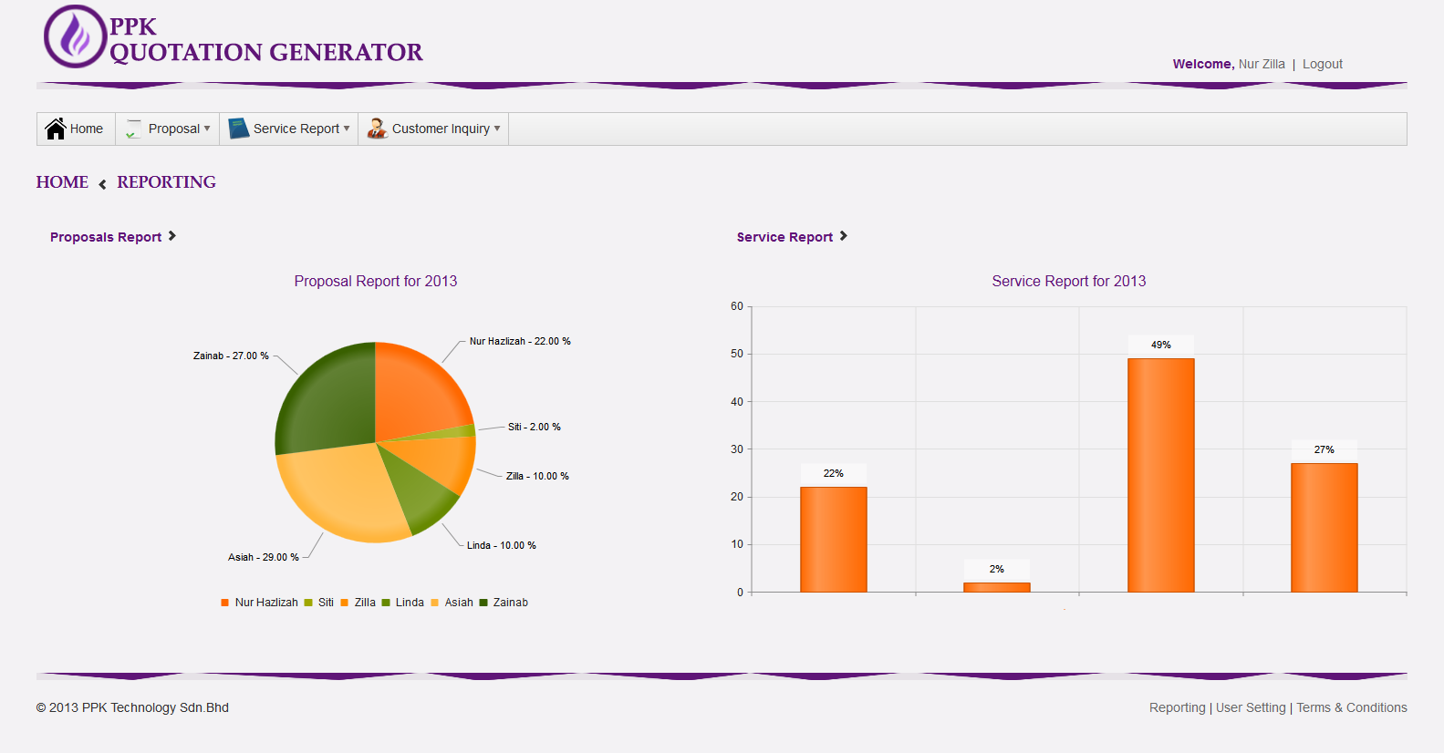Click the Customer Inquiry person icon
Viewport: 1444px width, 753px height.
(377, 129)
